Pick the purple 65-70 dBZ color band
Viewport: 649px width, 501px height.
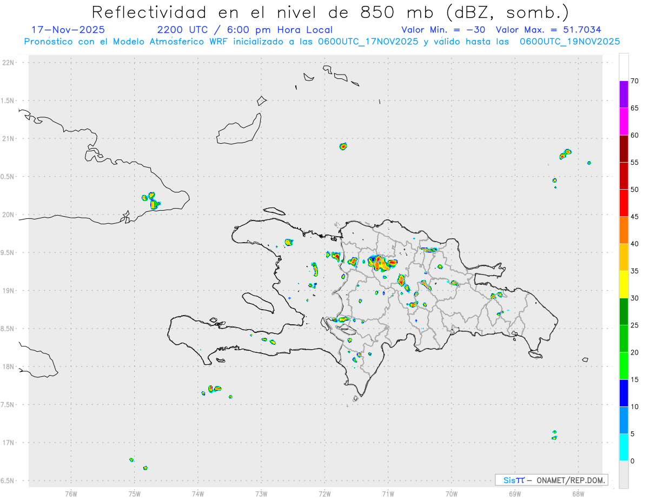pyautogui.click(x=624, y=95)
